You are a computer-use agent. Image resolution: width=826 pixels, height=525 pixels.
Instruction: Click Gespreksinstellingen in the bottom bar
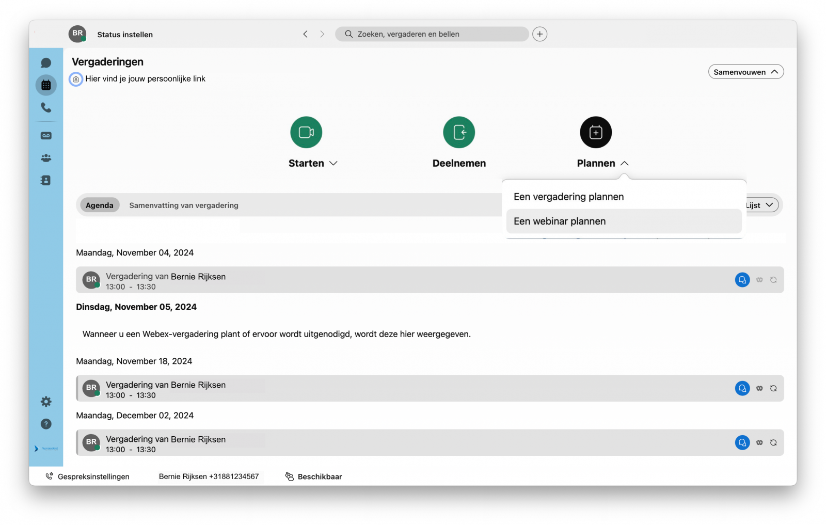pyautogui.click(x=93, y=476)
